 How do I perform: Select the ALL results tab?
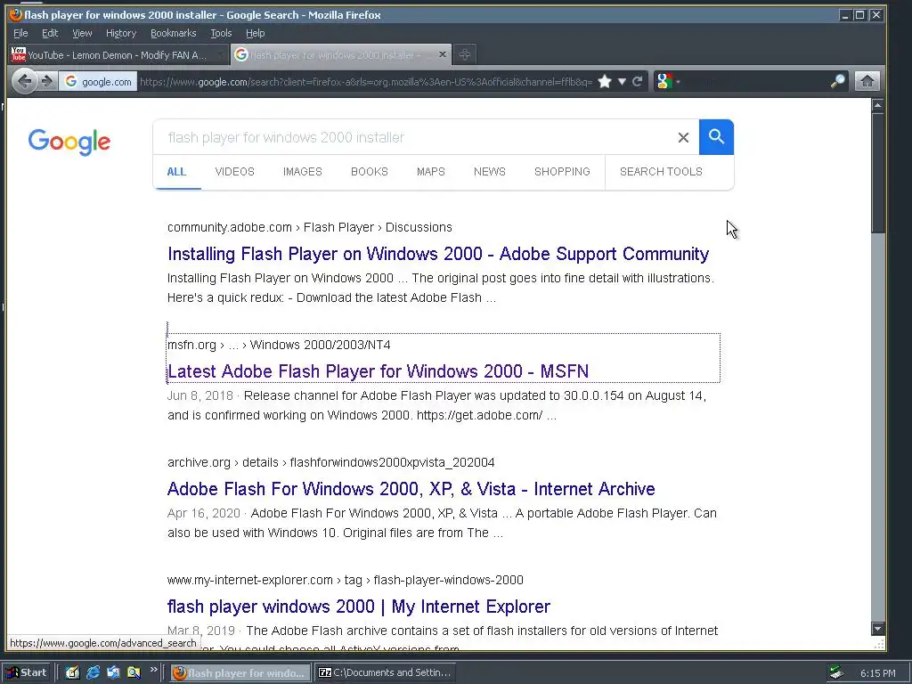pyautogui.click(x=177, y=172)
